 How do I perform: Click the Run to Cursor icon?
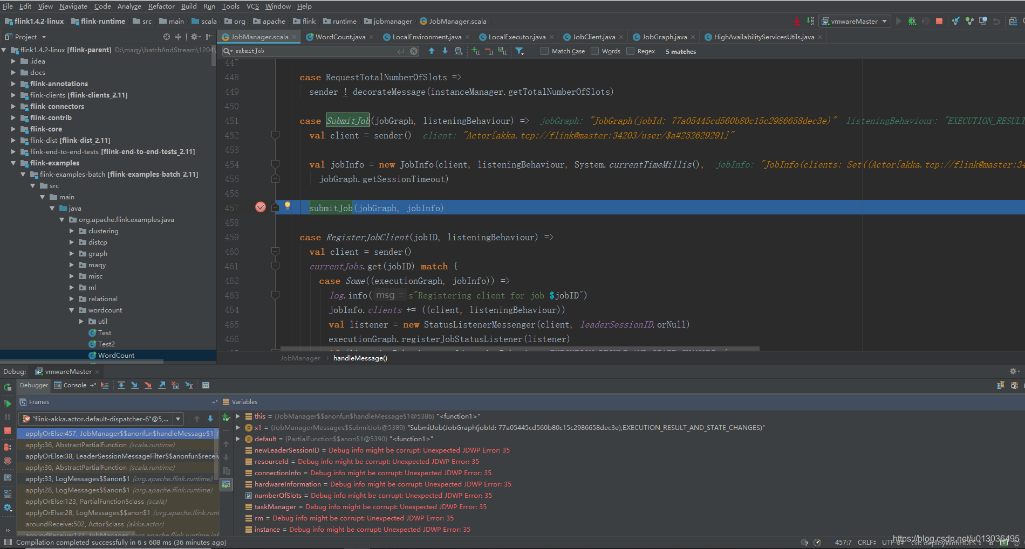(189, 385)
